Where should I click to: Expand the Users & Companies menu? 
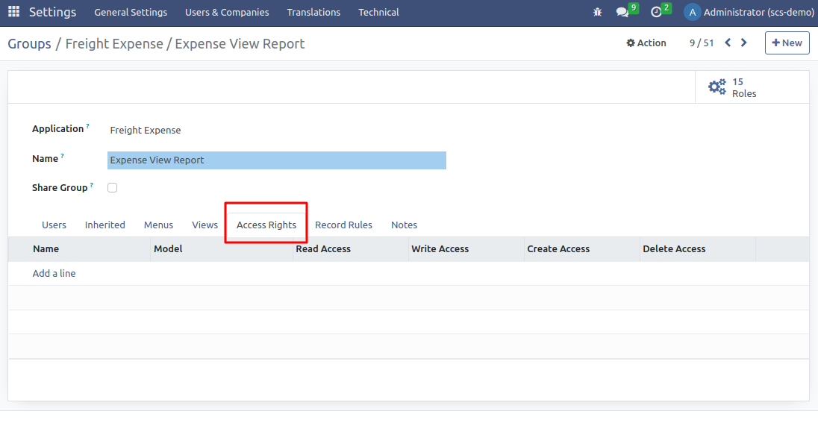point(227,12)
